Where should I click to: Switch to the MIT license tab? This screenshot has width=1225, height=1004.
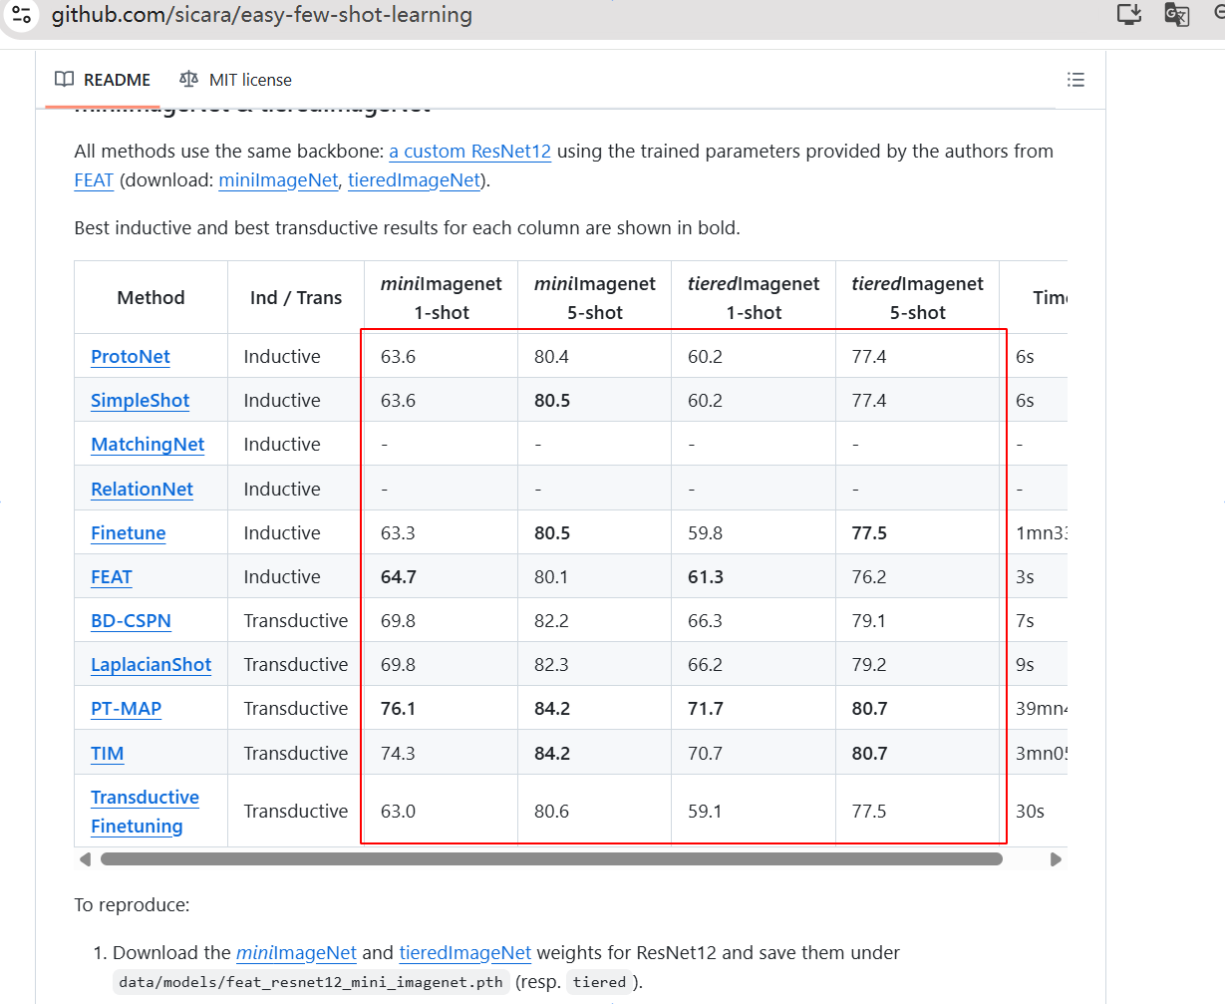tap(236, 80)
